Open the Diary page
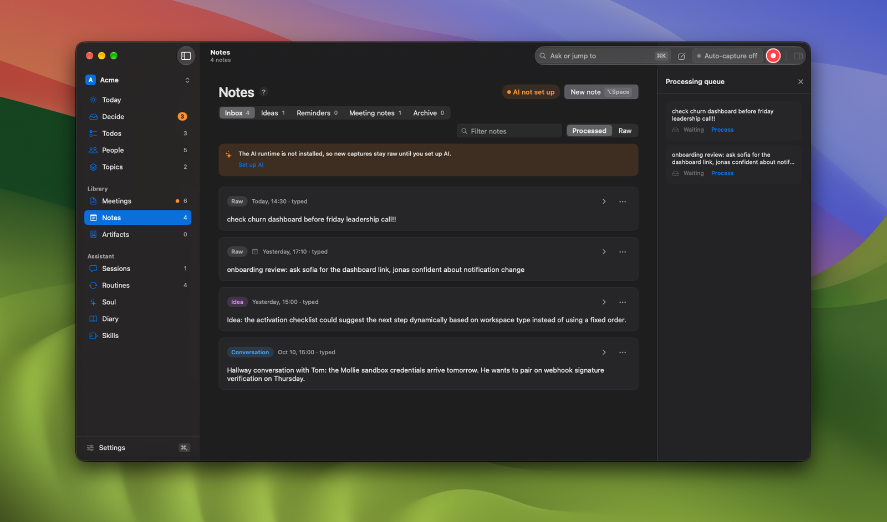The height and width of the screenshot is (522, 887). [137, 319]
